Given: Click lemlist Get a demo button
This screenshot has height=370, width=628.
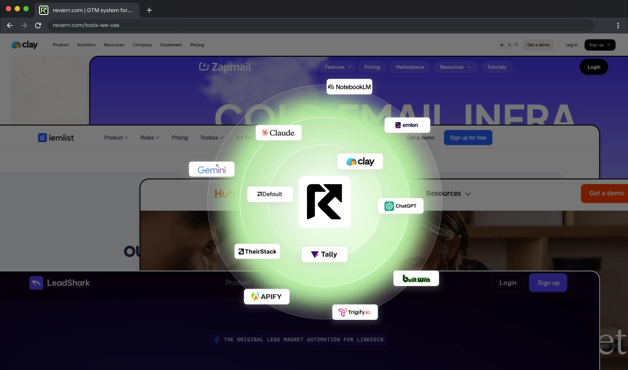Looking at the screenshot, I should tap(421, 138).
